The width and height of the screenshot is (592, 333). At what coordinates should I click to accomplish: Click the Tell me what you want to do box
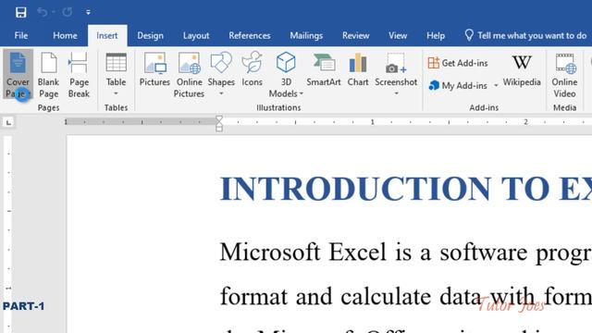[525, 35]
